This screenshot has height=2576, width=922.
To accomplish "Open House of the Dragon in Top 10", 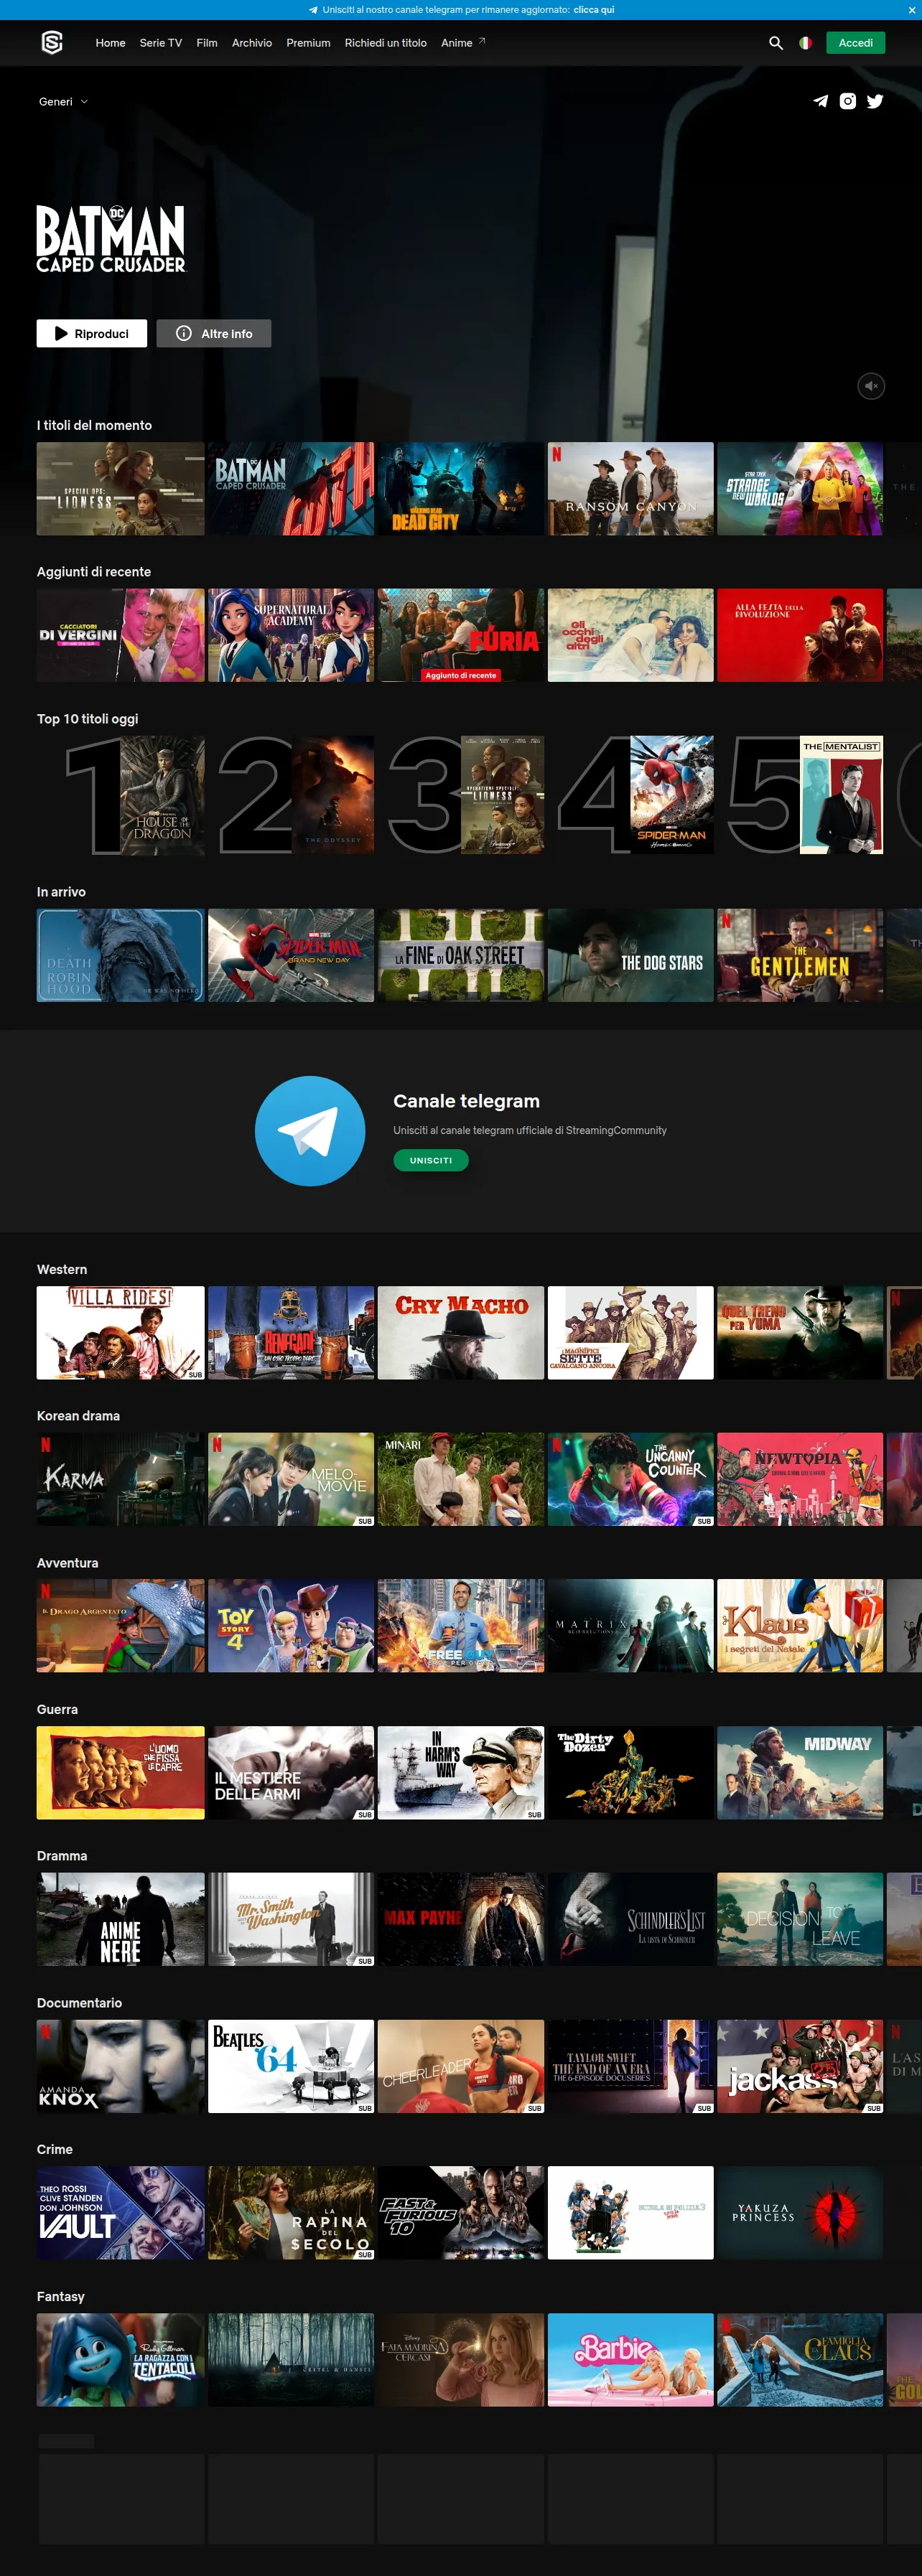I will click(162, 795).
